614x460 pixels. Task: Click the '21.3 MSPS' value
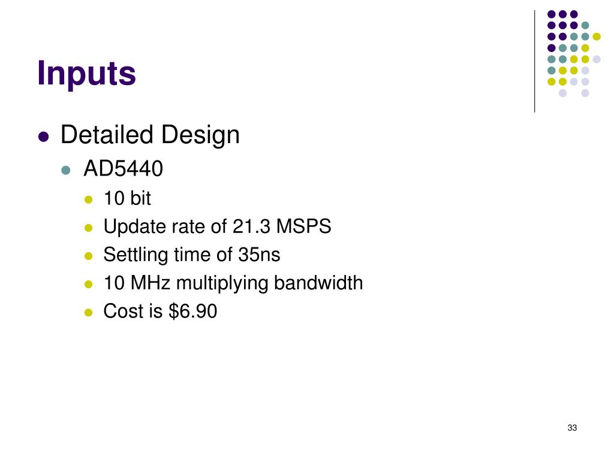coord(282,226)
